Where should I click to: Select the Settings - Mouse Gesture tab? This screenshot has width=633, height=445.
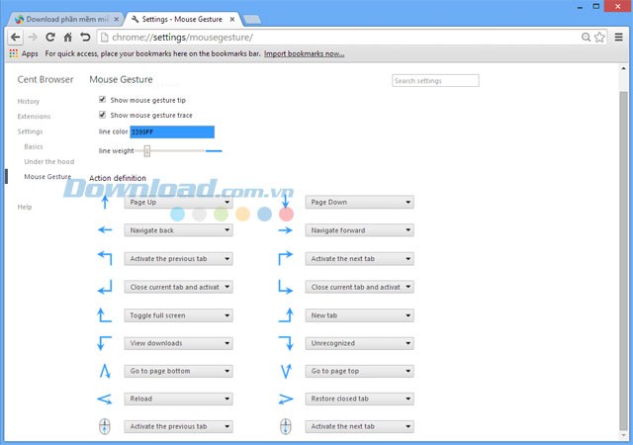[182, 19]
